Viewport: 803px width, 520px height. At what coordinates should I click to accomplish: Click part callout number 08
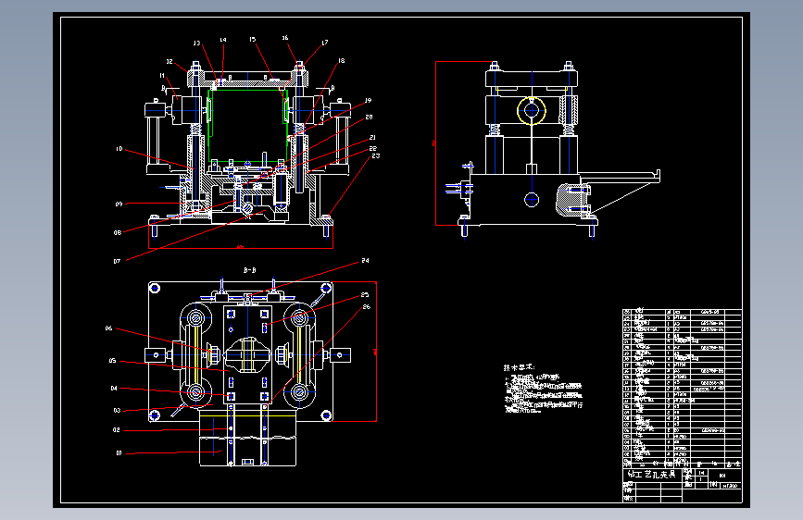pyautogui.click(x=118, y=233)
